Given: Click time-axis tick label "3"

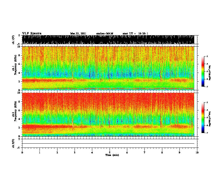Looking at the screenshot, I should click(75, 152).
